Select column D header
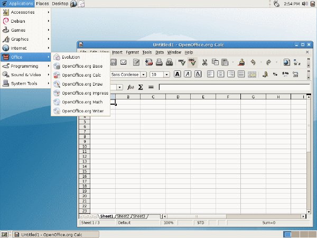The image size is (317, 238). pyautogui.click(x=178, y=97)
